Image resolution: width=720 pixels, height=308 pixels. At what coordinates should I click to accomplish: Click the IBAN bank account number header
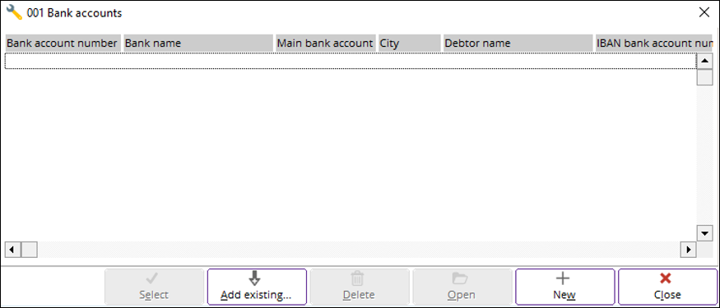pos(654,43)
